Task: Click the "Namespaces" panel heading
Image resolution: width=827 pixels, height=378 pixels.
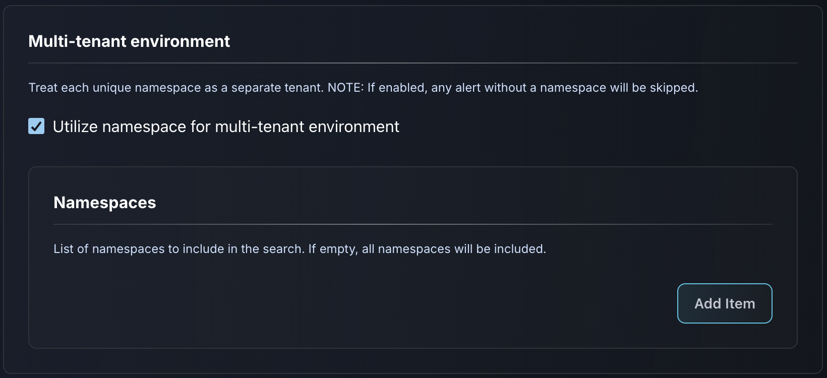Action: pos(105,203)
